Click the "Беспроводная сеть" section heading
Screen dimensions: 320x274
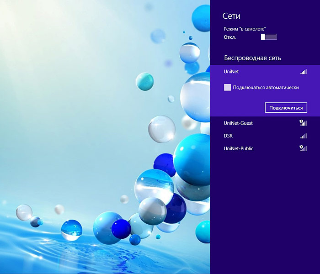click(252, 58)
